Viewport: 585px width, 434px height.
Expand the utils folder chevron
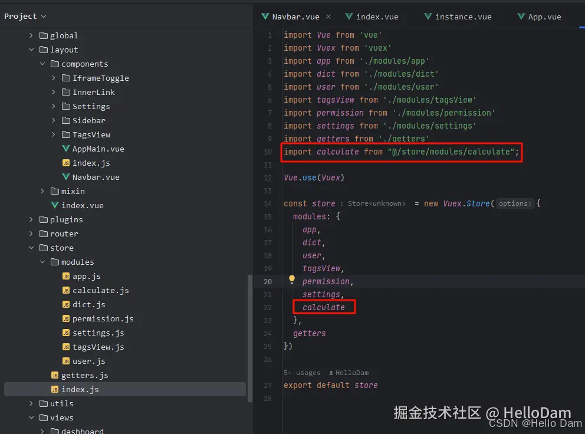click(x=31, y=403)
